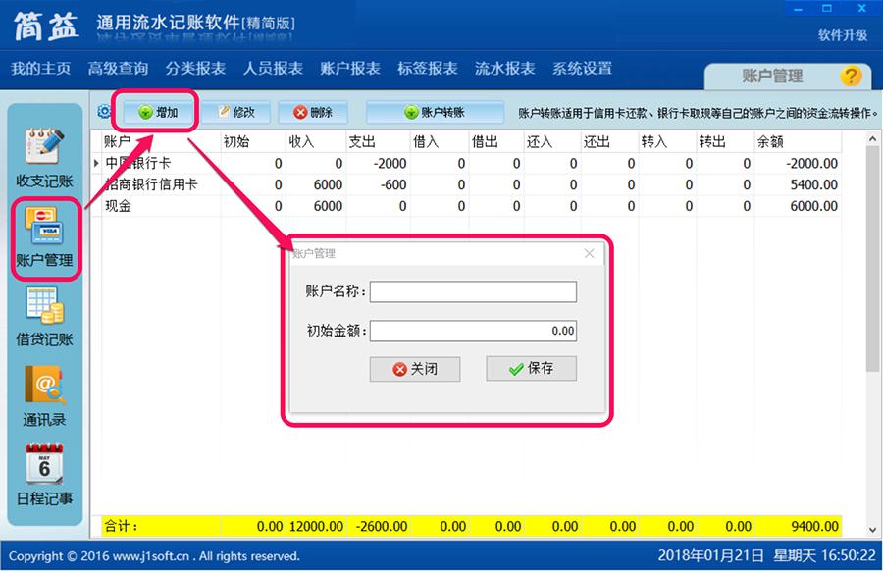The height and width of the screenshot is (571, 883).
Task: Click the 增加 add account button
Action: click(x=159, y=112)
